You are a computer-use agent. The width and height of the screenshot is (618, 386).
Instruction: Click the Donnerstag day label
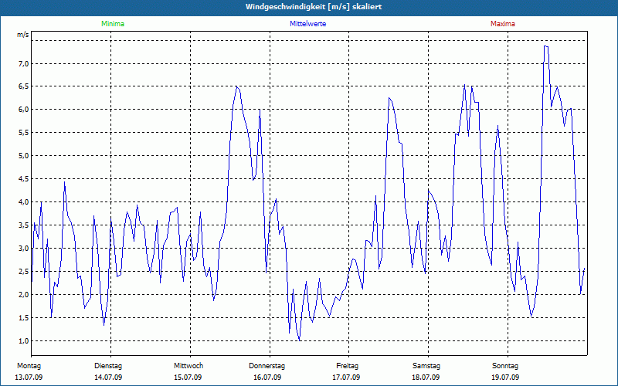click(x=267, y=366)
